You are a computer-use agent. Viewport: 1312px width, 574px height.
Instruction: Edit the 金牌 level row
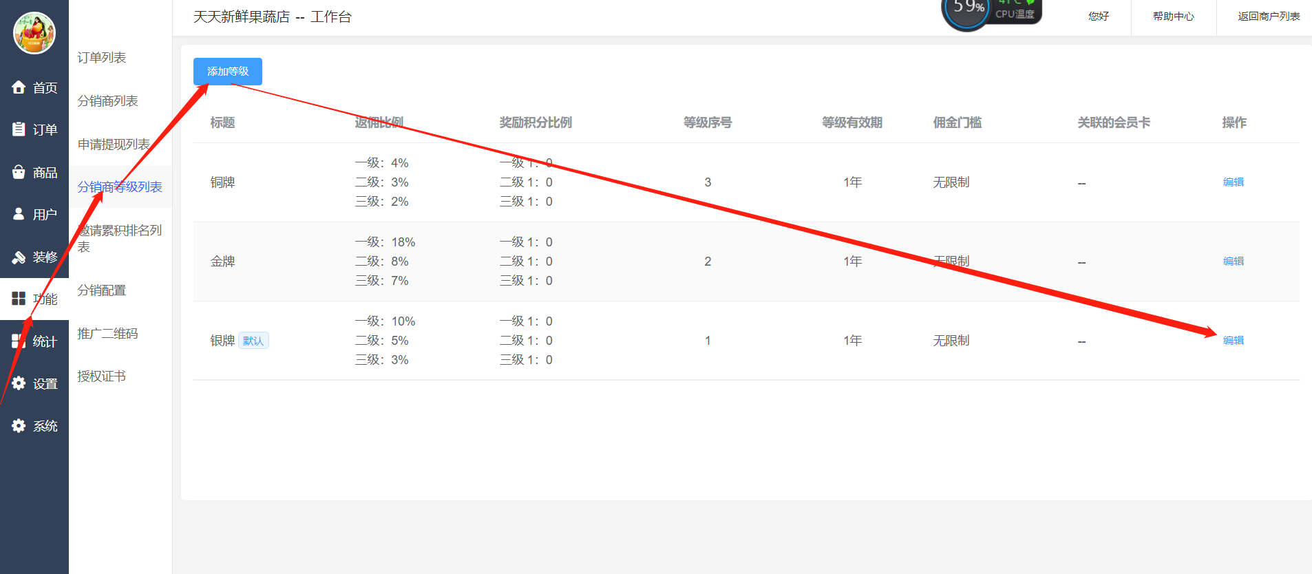[1234, 262]
